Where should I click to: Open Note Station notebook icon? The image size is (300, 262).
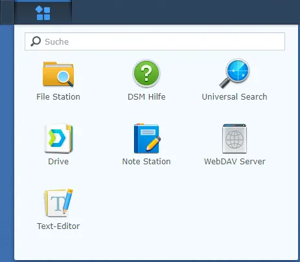(147, 138)
